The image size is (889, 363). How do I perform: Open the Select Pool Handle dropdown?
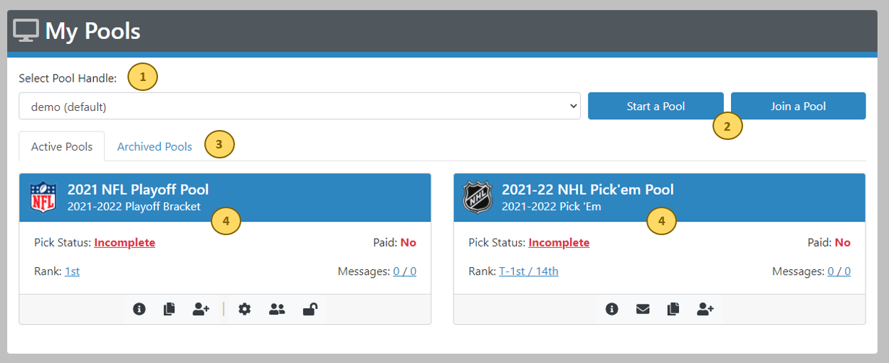pos(300,107)
